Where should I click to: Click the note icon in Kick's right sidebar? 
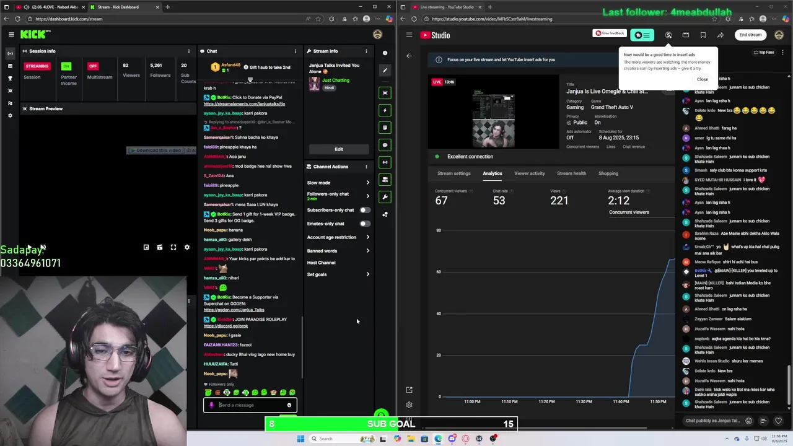point(385,128)
